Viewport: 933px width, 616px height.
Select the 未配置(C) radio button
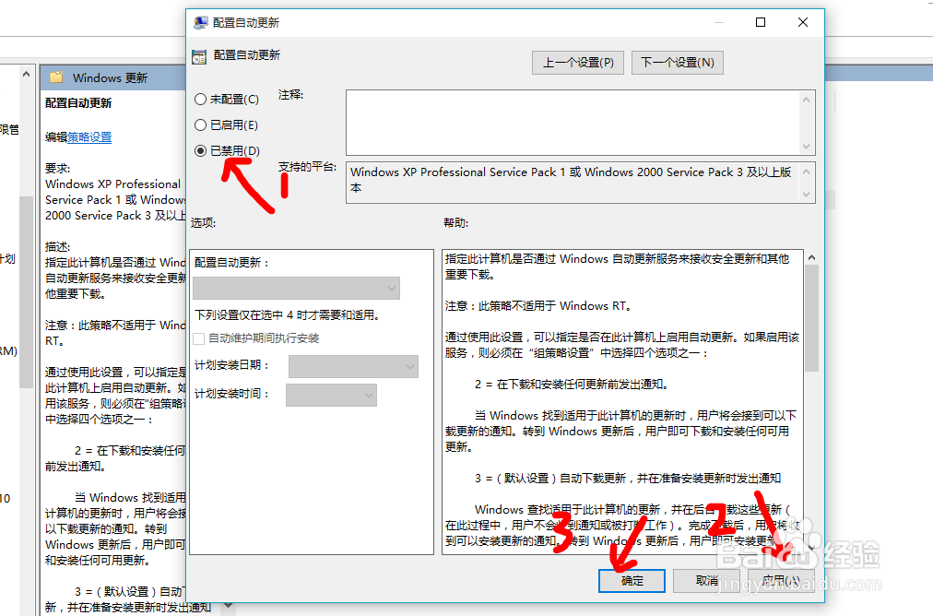201,100
